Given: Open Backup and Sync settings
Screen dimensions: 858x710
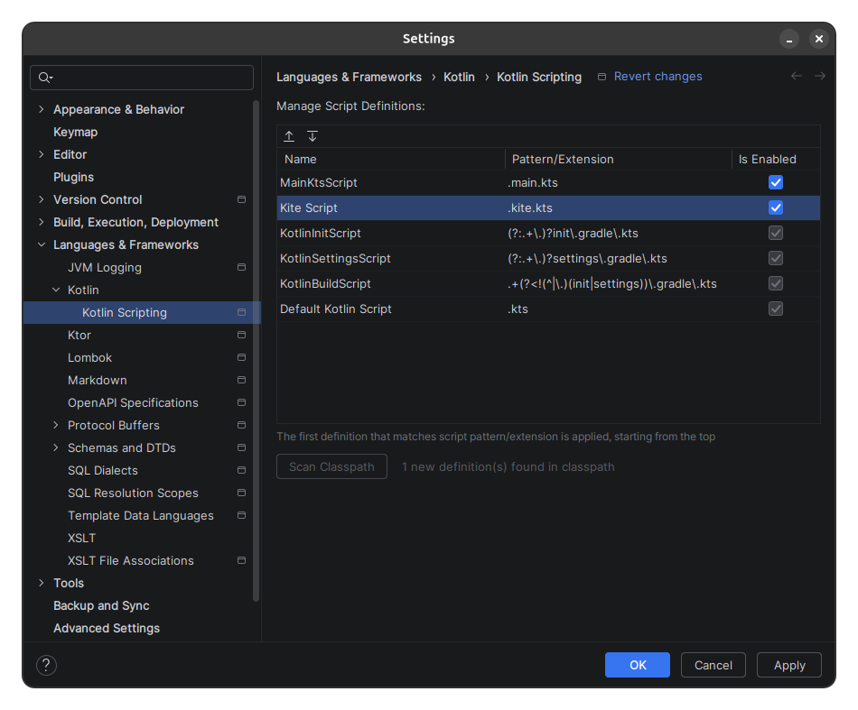Looking at the screenshot, I should [101, 605].
